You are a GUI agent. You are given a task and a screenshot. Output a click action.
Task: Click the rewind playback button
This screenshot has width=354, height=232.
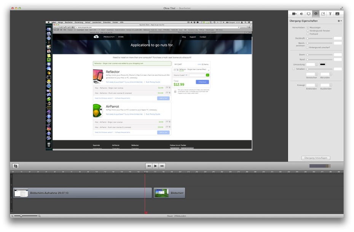pos(149,166)
